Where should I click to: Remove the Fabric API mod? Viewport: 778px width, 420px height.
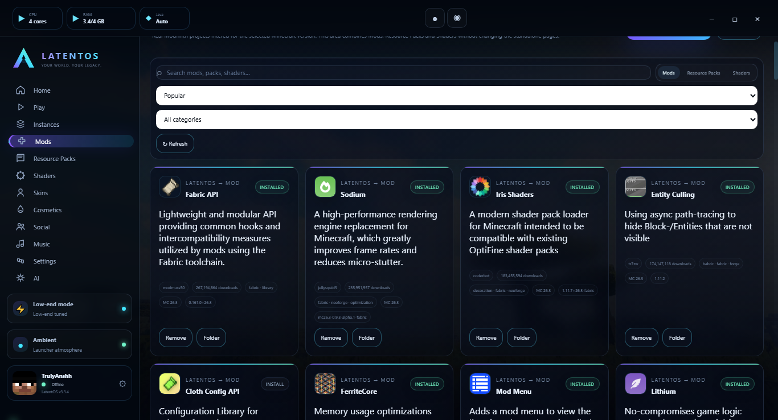pos(175,337)
